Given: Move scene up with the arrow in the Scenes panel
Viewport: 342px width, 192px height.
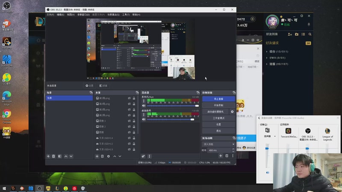Looking at the screenshot, I should [x=66, y=156].
